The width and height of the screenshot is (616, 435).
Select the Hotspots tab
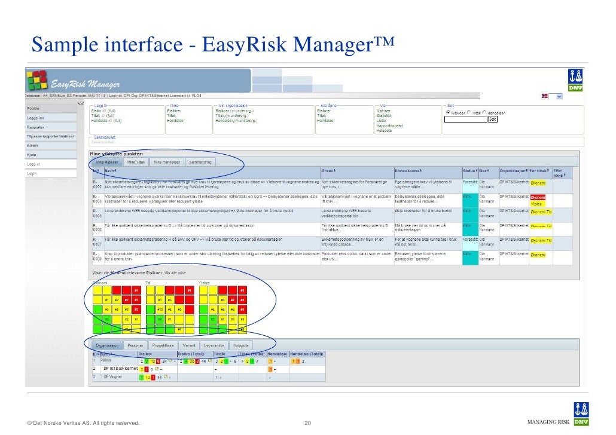(x=241, y=345)
